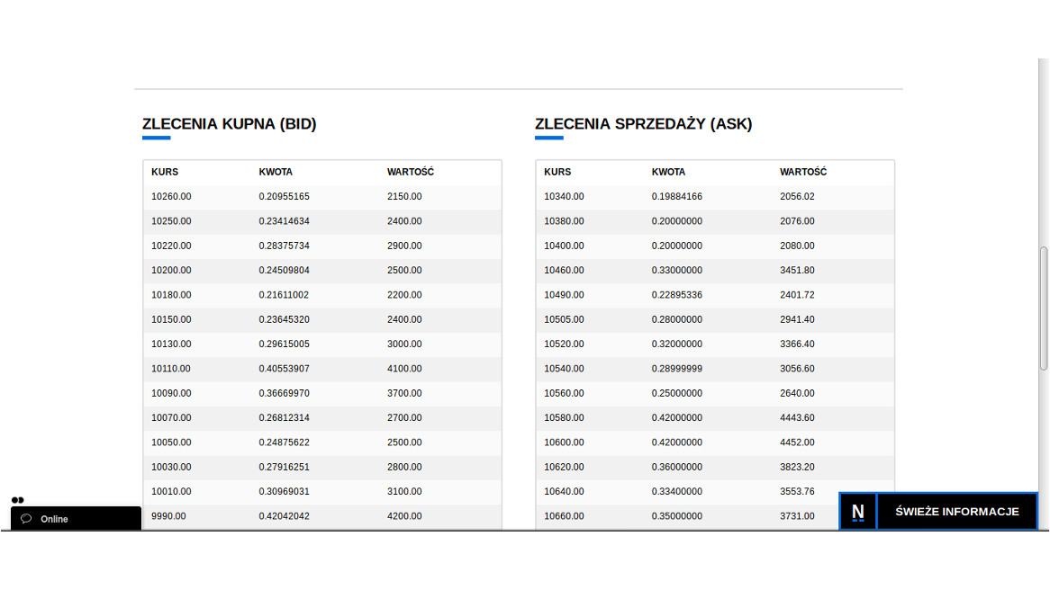Select bid rate 10030.00
This screenshot has width=1050, height=590.
[x=171, y=467]
